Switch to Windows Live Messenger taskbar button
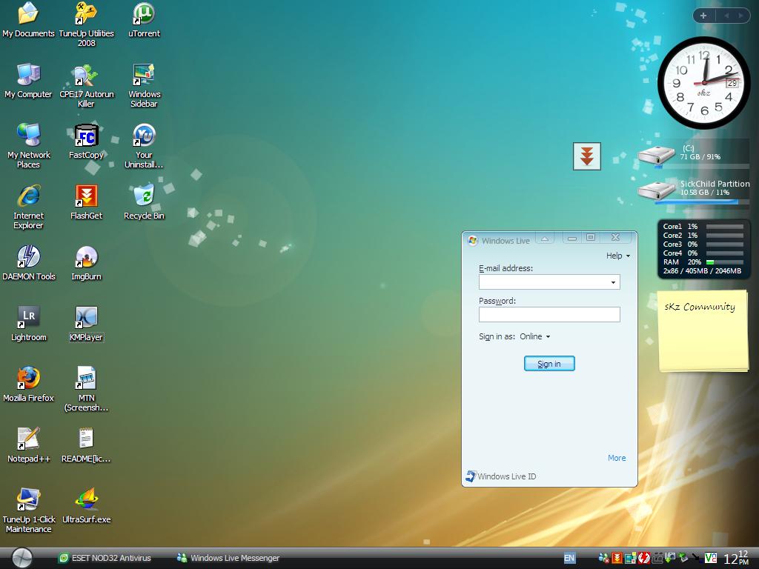This screenshot has width=759, height=569. click(228, 558)
